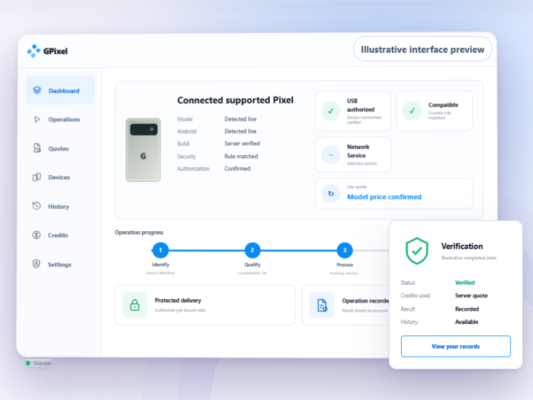Image resolution: width=533 pixels, height=400 pixels.
Task: Click the View your records button
Action: [x=456, y=346]
